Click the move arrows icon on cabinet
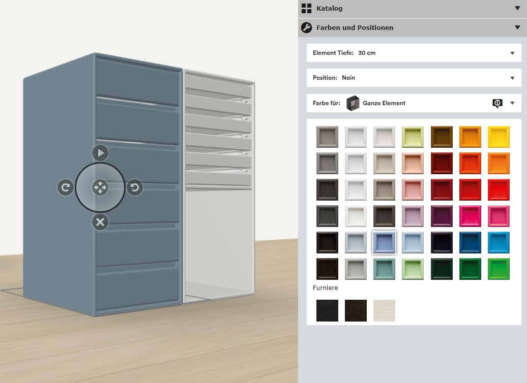Screen dimensions: 527x383 (100, 187)
